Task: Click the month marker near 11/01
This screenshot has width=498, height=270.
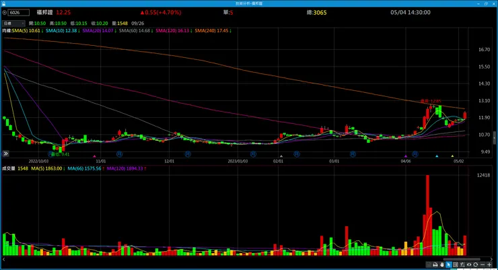Action: tap(119, 154)
